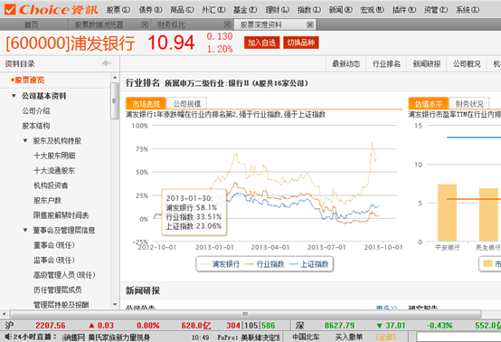Click the status bar input field
Screen dimensions: 501x342
[x=458, y=337]
